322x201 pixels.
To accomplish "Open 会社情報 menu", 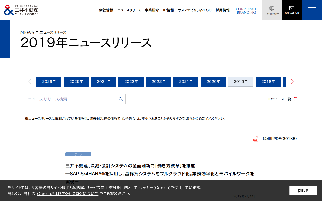I will pos(106,10).
